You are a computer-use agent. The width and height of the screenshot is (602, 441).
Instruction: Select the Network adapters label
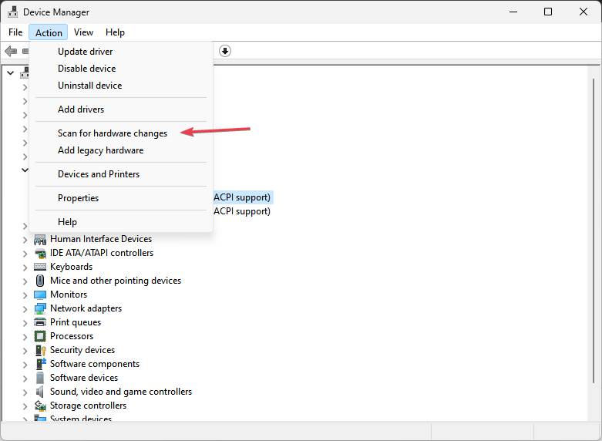(x=86, y=308)
